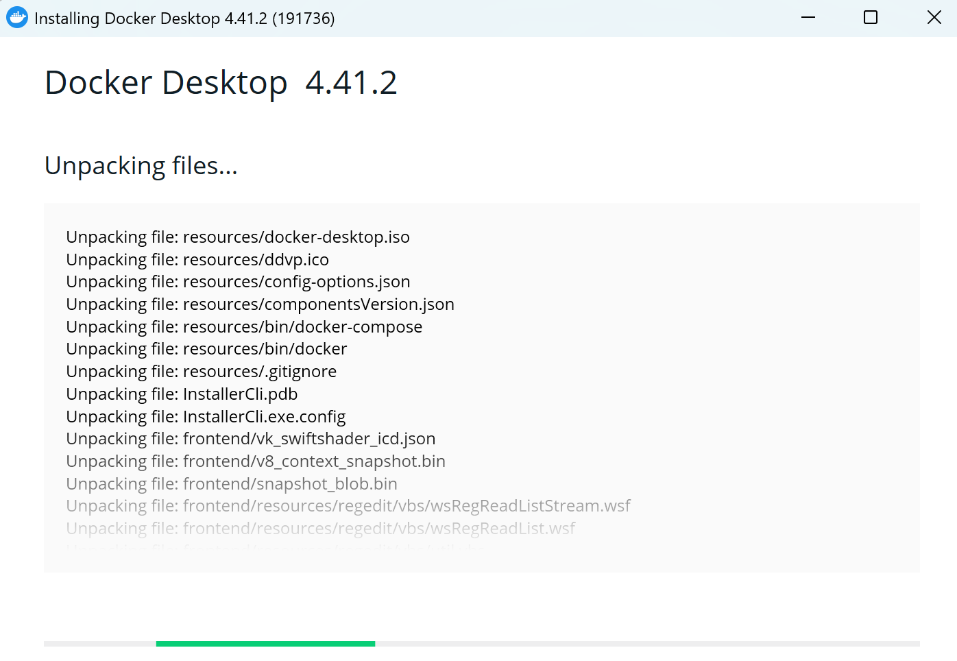Image resolution: width=957 pixels, height=661 pixels.
Task: Click the Docker whale icon in title bar
Action: click(x=17, y=18)
